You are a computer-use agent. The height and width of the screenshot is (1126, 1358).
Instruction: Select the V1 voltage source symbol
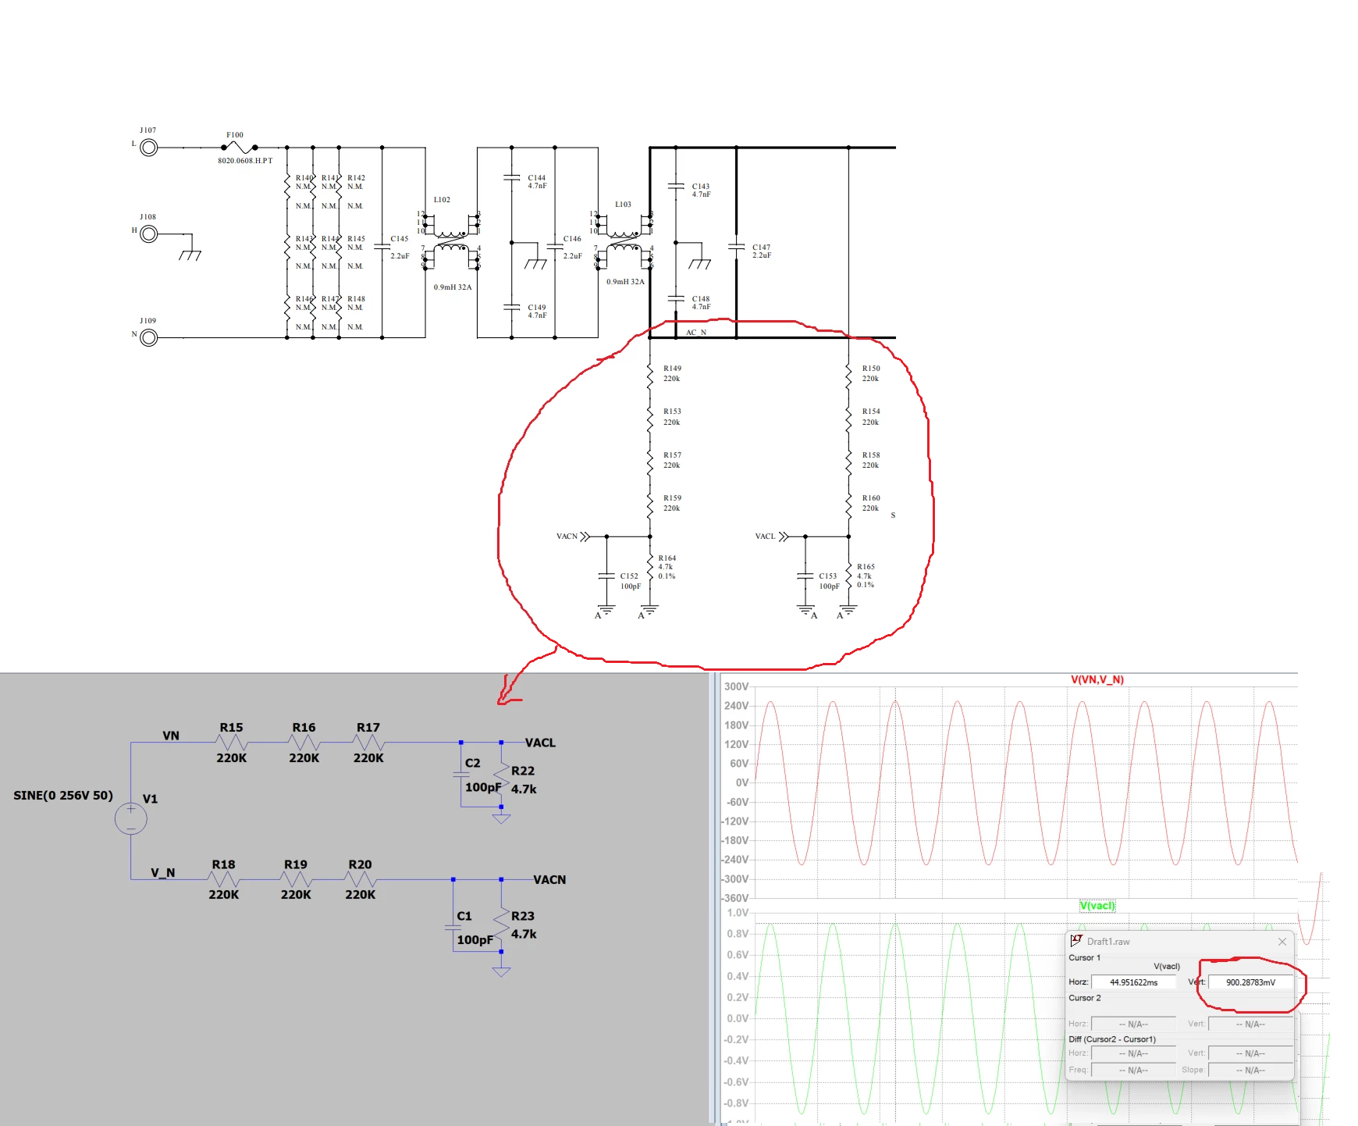[x=130, y=818]
